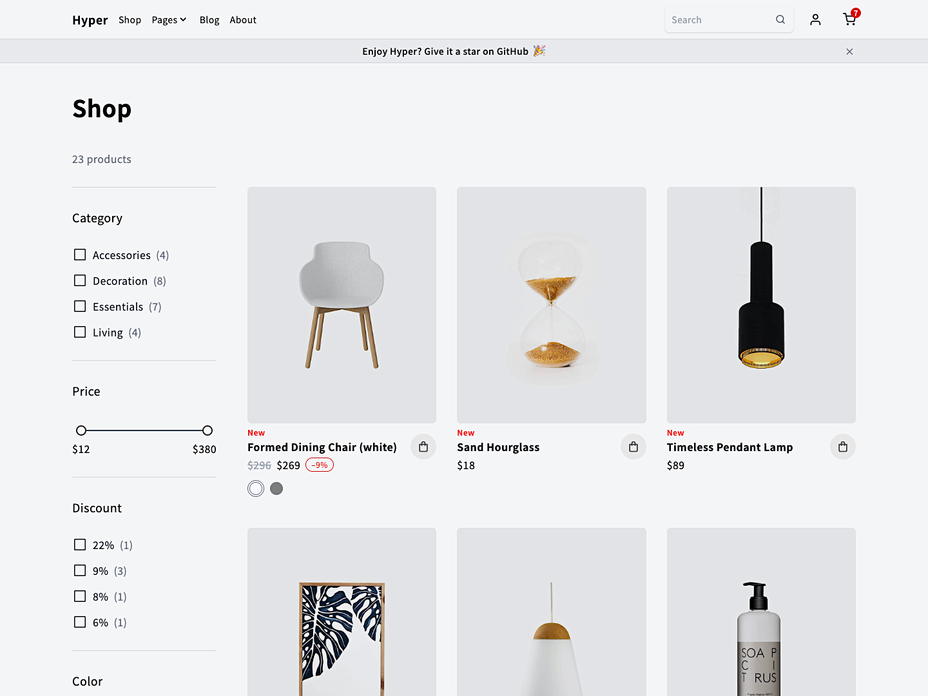Check the Decoration category filter
Image resolution: width=928 pixels, height=696 pixels.
coord(80,280)
